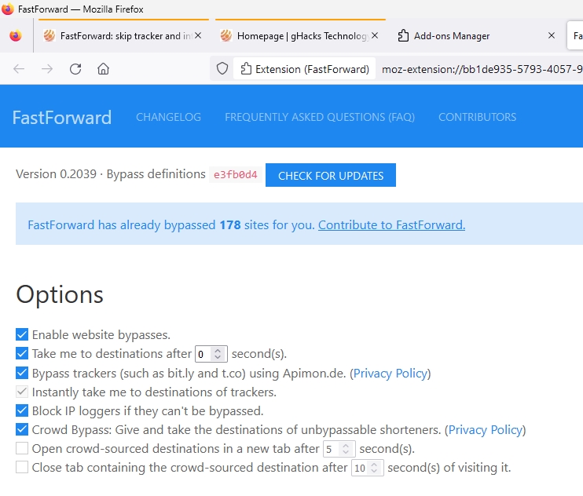Open Apimon.de Privacy Policy link

(390, 373)
